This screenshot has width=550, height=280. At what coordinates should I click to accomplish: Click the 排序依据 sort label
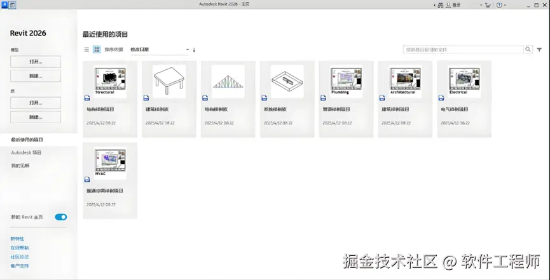114,50
